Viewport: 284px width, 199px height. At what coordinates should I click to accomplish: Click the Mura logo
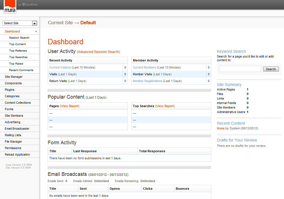click(10, 6)
